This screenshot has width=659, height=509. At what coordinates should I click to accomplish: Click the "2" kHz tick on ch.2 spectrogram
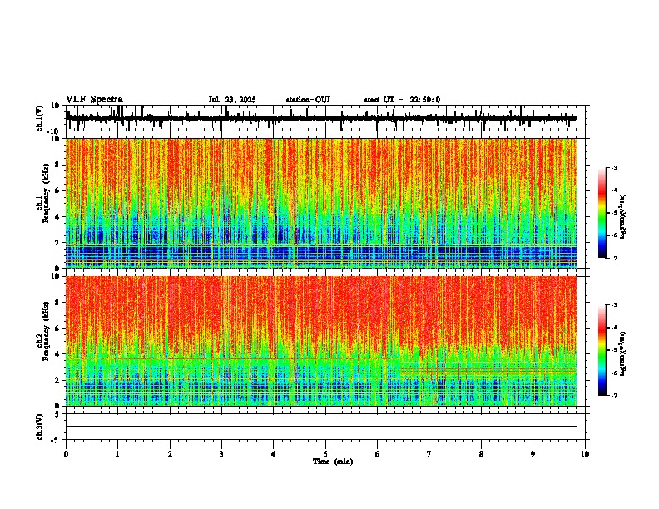tap(57, 380)
